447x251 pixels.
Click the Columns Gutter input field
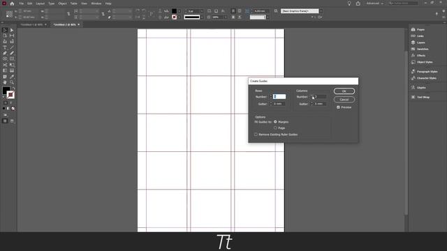[x=320, y=104]
